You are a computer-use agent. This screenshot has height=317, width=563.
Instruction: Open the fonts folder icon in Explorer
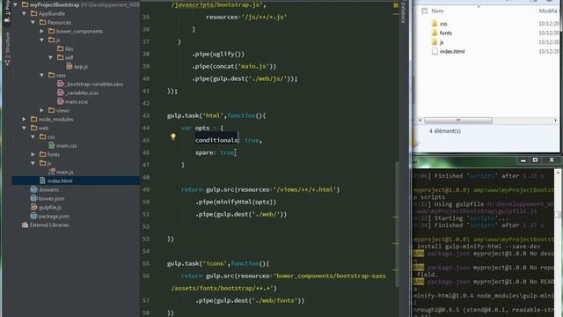point(435,33)
